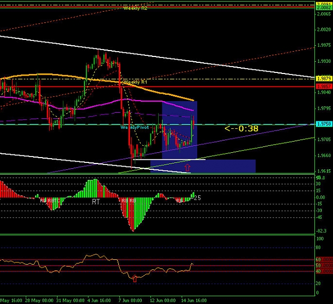This screenshot has height=304, width=333.
Task: Click the 100 level on oscillator scale
Action: (320, 239)
